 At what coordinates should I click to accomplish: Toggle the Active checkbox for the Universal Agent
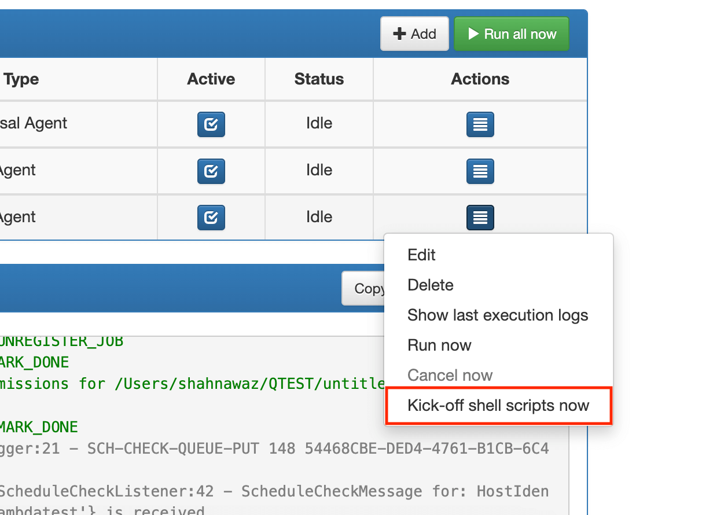pos(211,124)
